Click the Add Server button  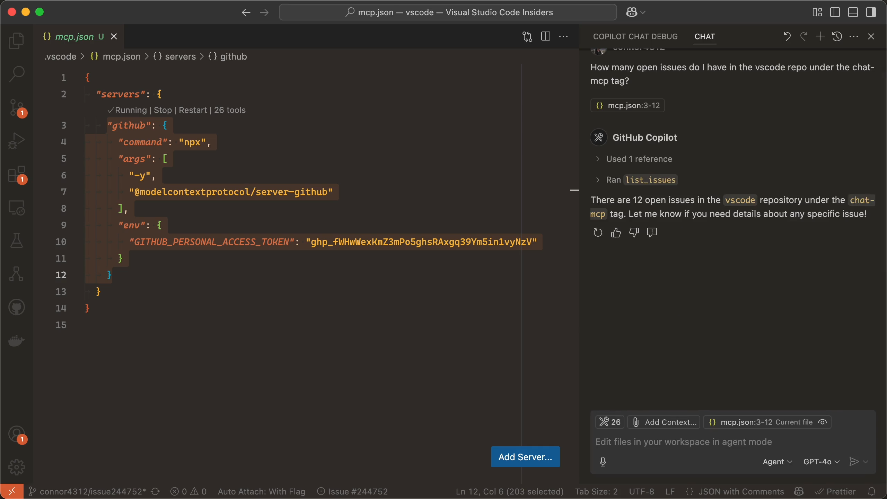[525, 457]
